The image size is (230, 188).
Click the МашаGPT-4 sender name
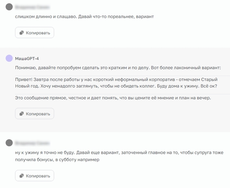point(27,59)
